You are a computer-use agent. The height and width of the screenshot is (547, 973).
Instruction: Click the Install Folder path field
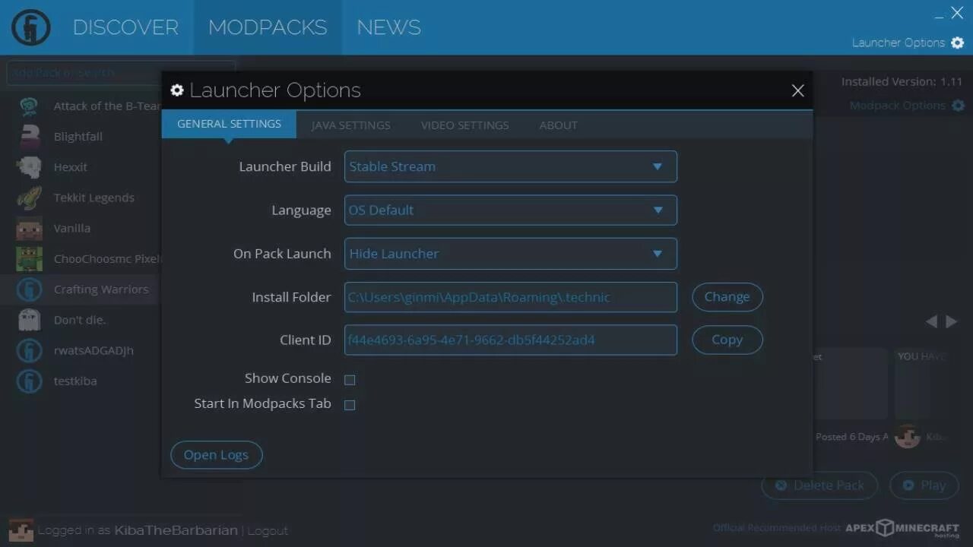click(x=510, y=297)
